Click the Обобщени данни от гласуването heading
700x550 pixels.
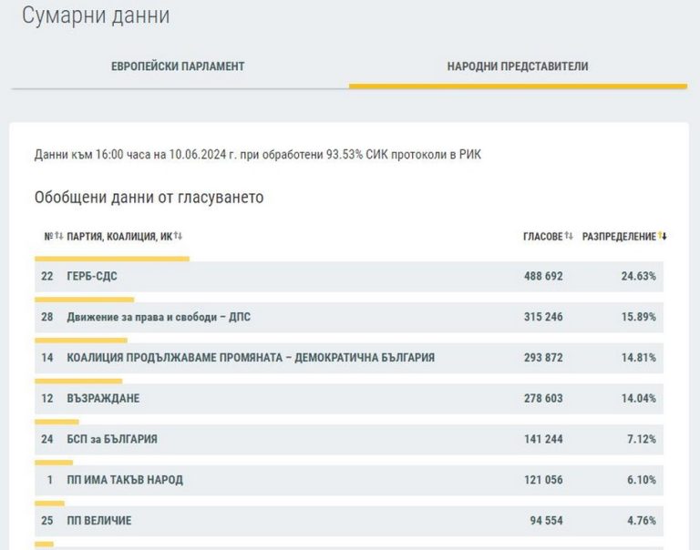[x=149, y=198]
